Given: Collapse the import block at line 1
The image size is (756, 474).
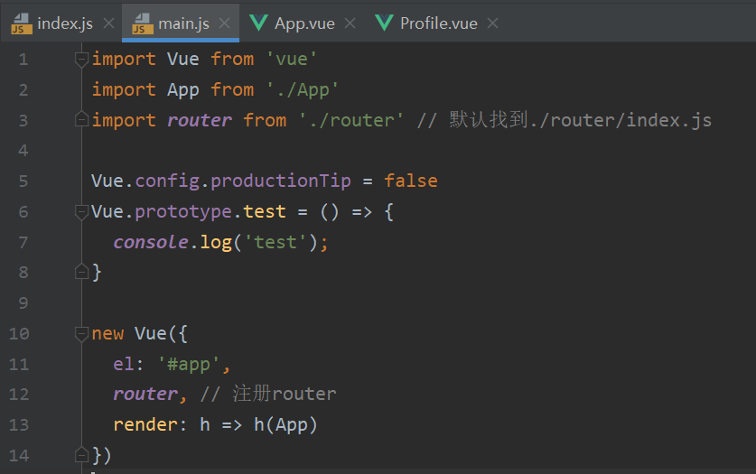Looking at the screenshot, I should pos(82,60).
